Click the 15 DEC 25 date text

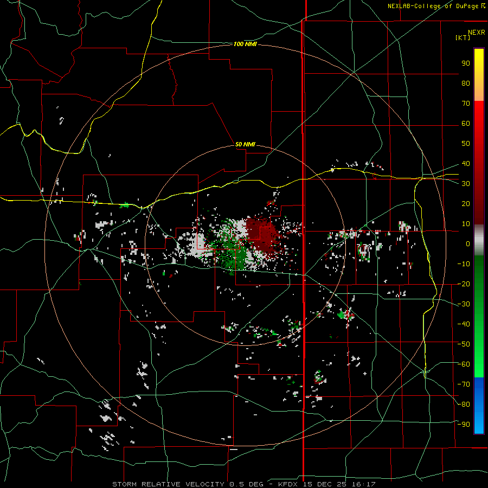[325, 484]
